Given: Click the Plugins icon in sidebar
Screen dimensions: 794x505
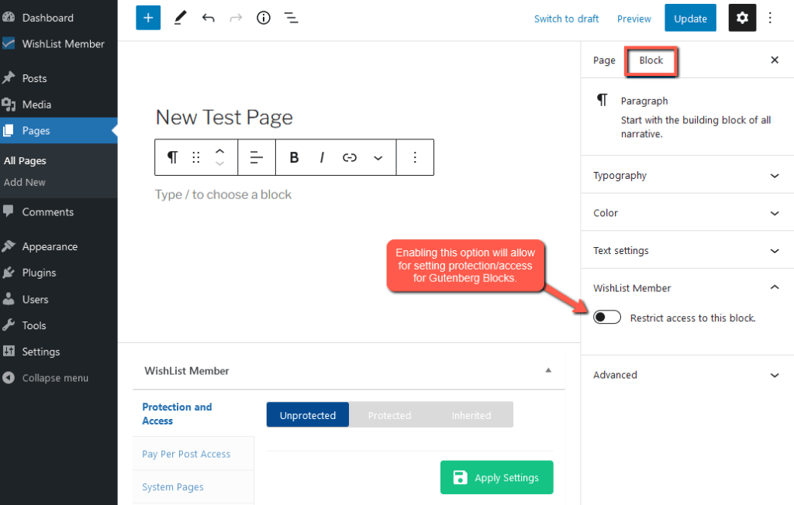Looking at the screenshot, I should coord(9,272).
